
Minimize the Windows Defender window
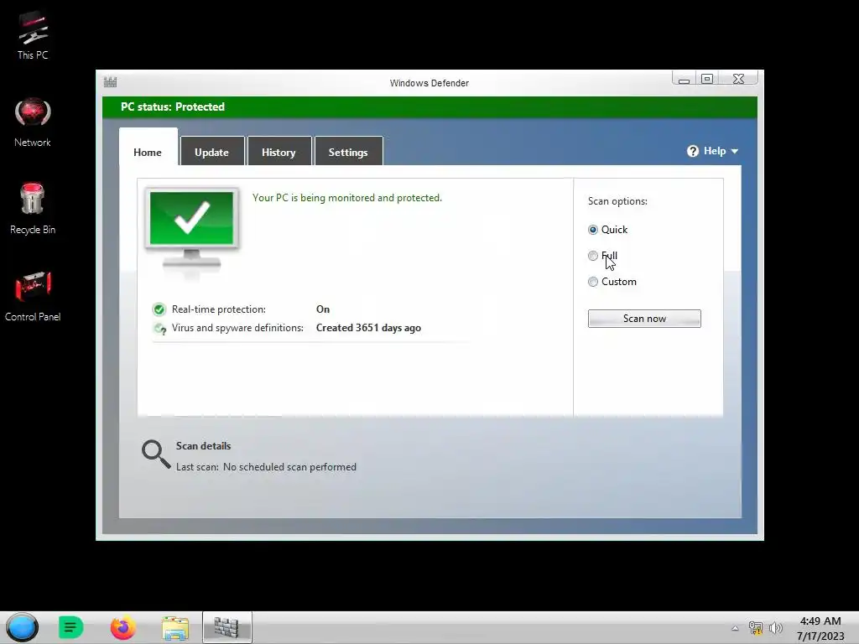684,80
